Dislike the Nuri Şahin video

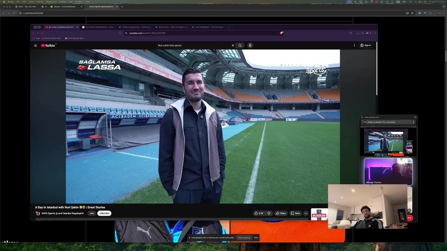pyautogui.click(x=269, y=213)
